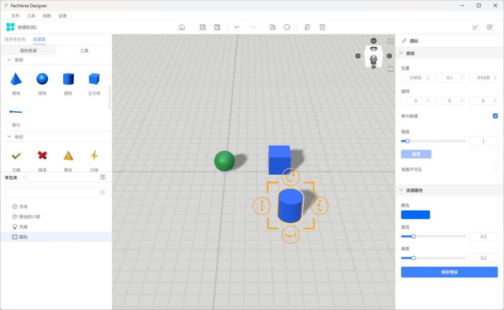Screen dimensions: 504x310
Task: Collapse the 标识 section
Action: (9, 137)
